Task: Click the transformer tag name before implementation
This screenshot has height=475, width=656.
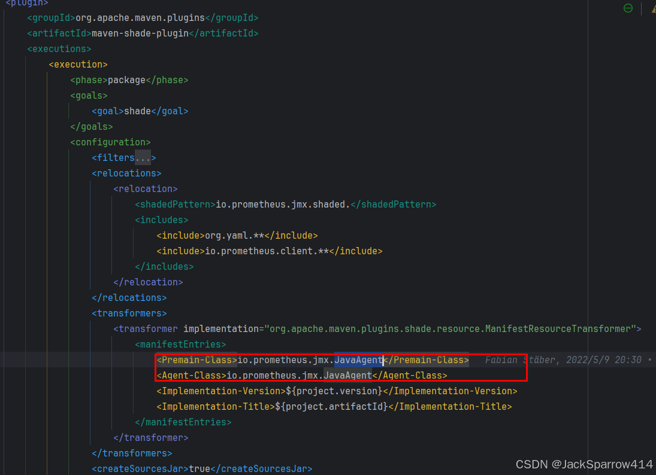Action: (148, 329)
